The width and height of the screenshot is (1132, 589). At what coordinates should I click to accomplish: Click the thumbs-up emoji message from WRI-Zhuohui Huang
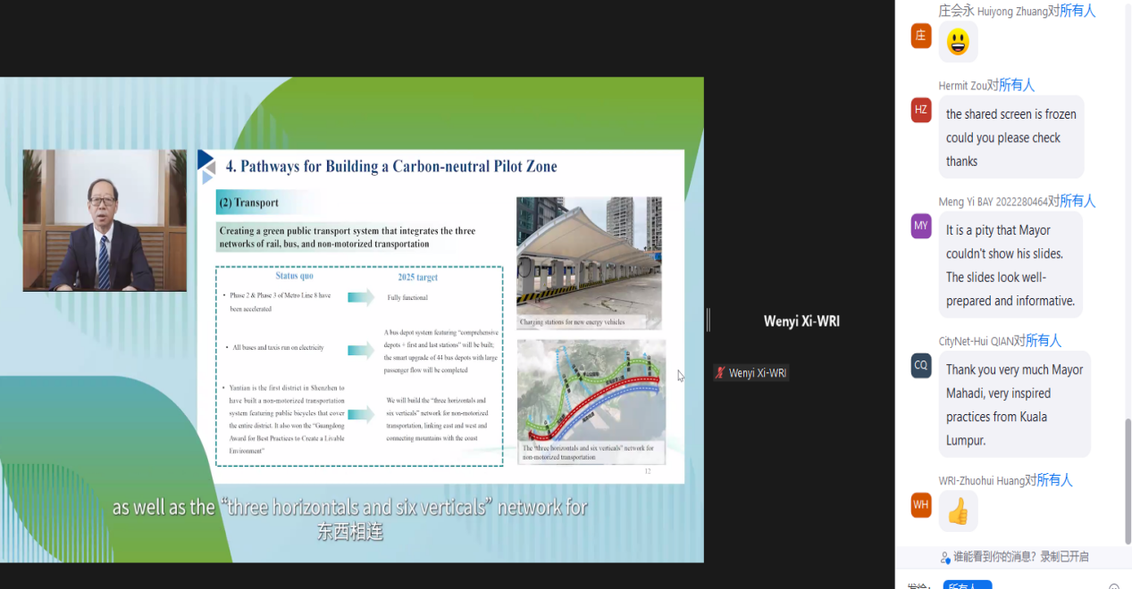pos(958,511)
